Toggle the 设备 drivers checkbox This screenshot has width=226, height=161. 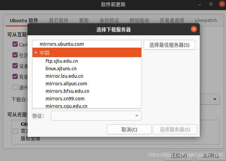[15, 66]
